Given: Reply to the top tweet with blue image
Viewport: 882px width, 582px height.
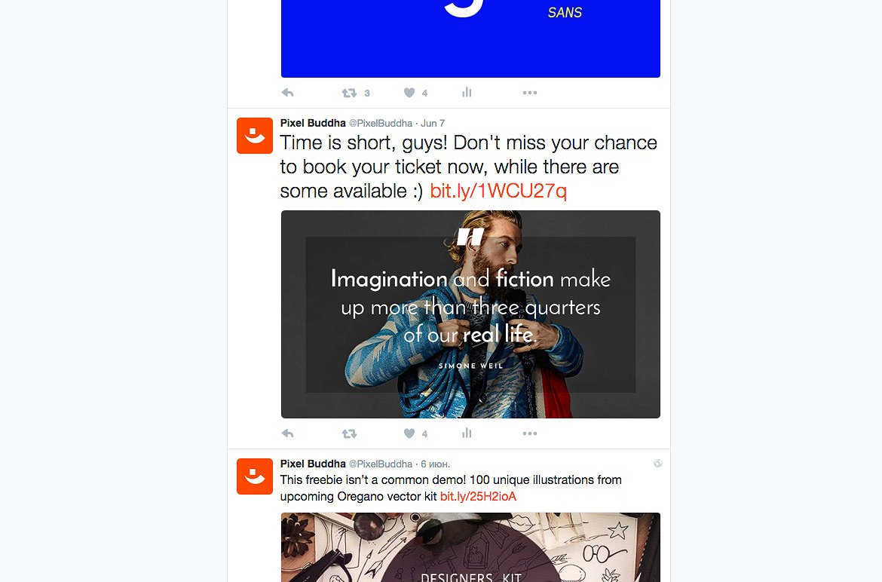Looking at the screenshot, I should [287, 93].
